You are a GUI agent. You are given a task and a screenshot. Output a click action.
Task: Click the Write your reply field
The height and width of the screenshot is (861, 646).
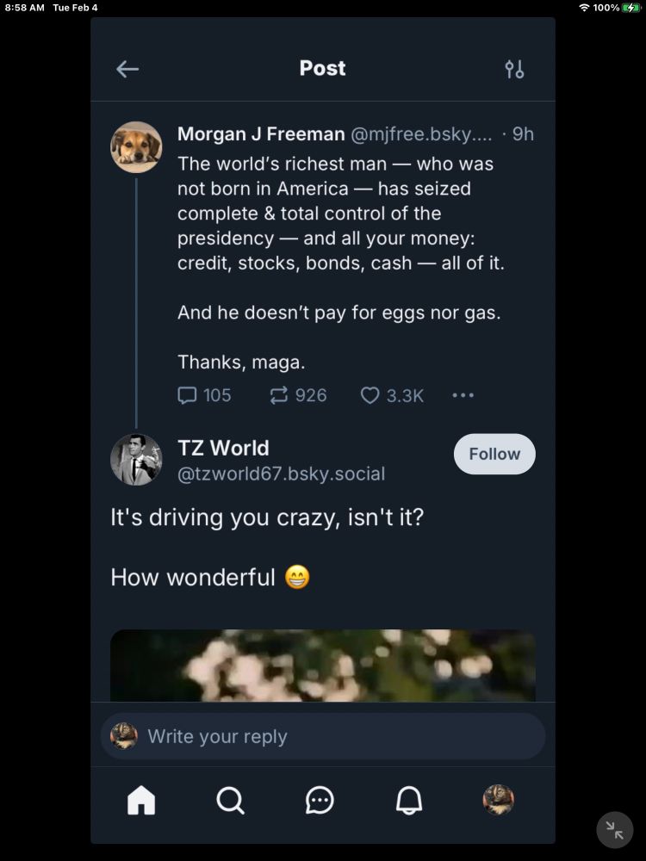[x=323, y=736]
